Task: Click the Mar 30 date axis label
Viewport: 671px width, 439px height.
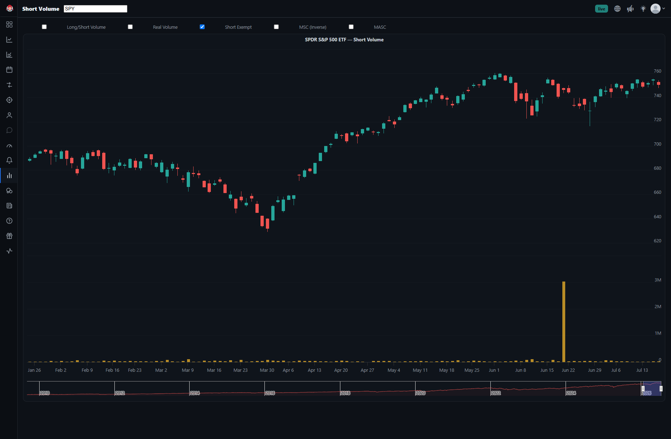Action: click(267, 370)
